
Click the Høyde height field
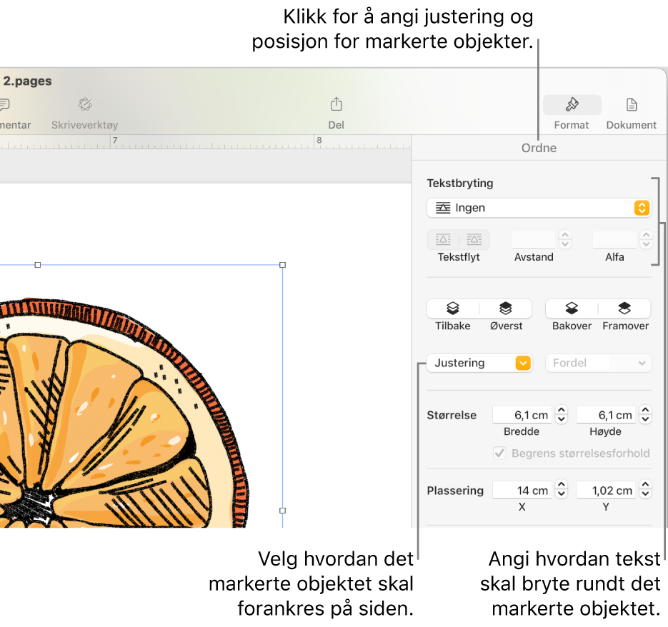click(607, 414)
